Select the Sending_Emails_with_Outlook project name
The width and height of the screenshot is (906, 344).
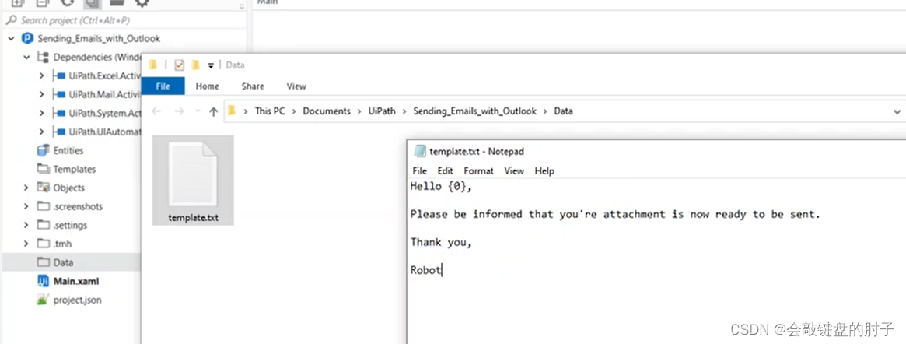(x=99, y=39)
